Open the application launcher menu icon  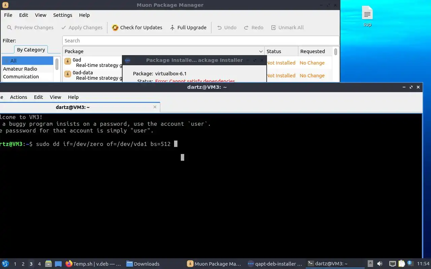click(5, 264)
